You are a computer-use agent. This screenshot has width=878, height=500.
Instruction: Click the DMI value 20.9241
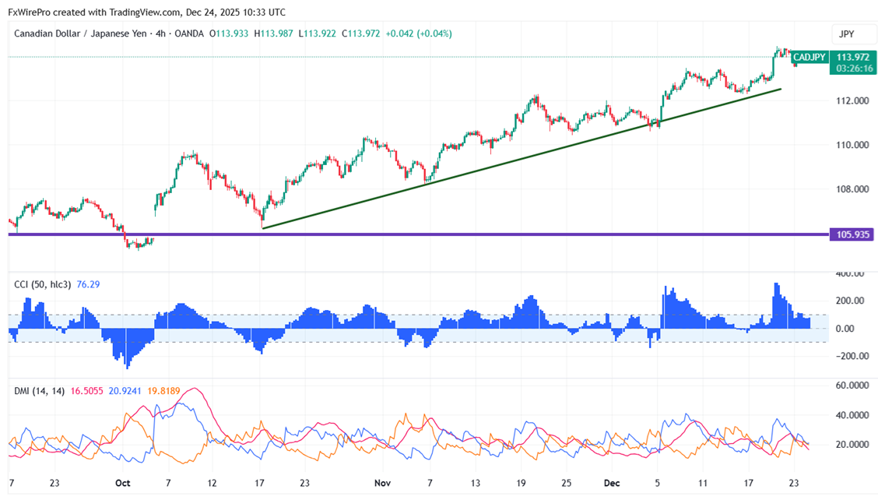[x=125, y=391]
